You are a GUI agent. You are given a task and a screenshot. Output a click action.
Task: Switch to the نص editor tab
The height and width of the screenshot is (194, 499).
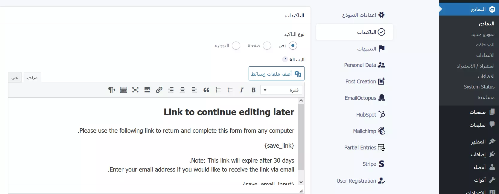[x=15, y=77]
